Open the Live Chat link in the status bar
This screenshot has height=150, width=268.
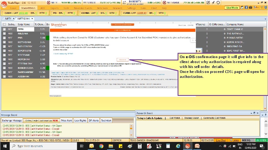pos(221,140)
